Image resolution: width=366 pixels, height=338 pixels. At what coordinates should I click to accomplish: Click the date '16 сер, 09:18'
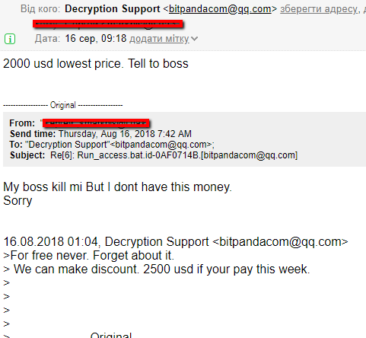96,39
